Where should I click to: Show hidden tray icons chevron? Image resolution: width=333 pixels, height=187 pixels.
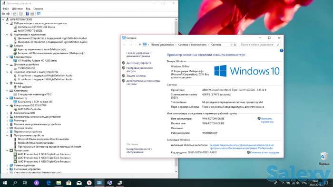[283, 183]
